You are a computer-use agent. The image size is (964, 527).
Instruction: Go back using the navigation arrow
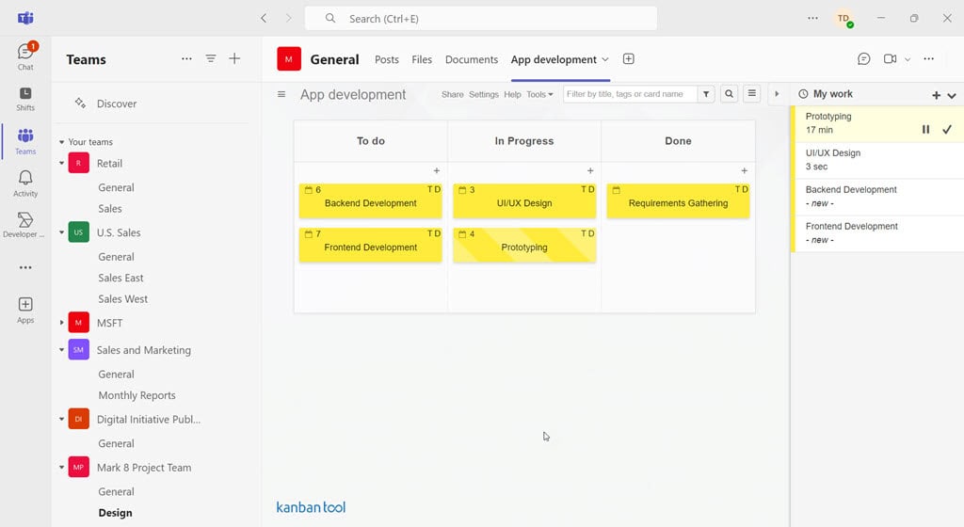pyautogui.click(x=264, y=19)
